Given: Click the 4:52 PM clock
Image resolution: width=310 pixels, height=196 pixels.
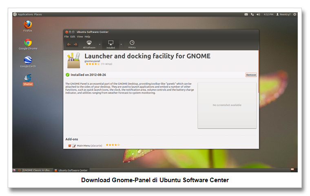Looking at the screenshot, I should pyautogui.click(x=268, y=14).
